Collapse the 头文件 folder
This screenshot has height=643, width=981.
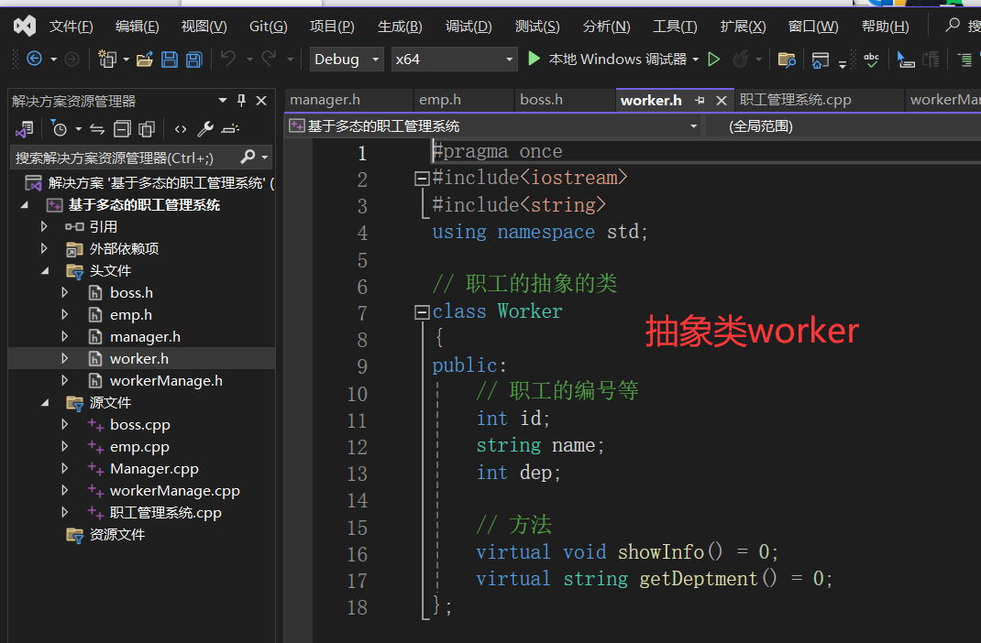click(x=45, y=270)
